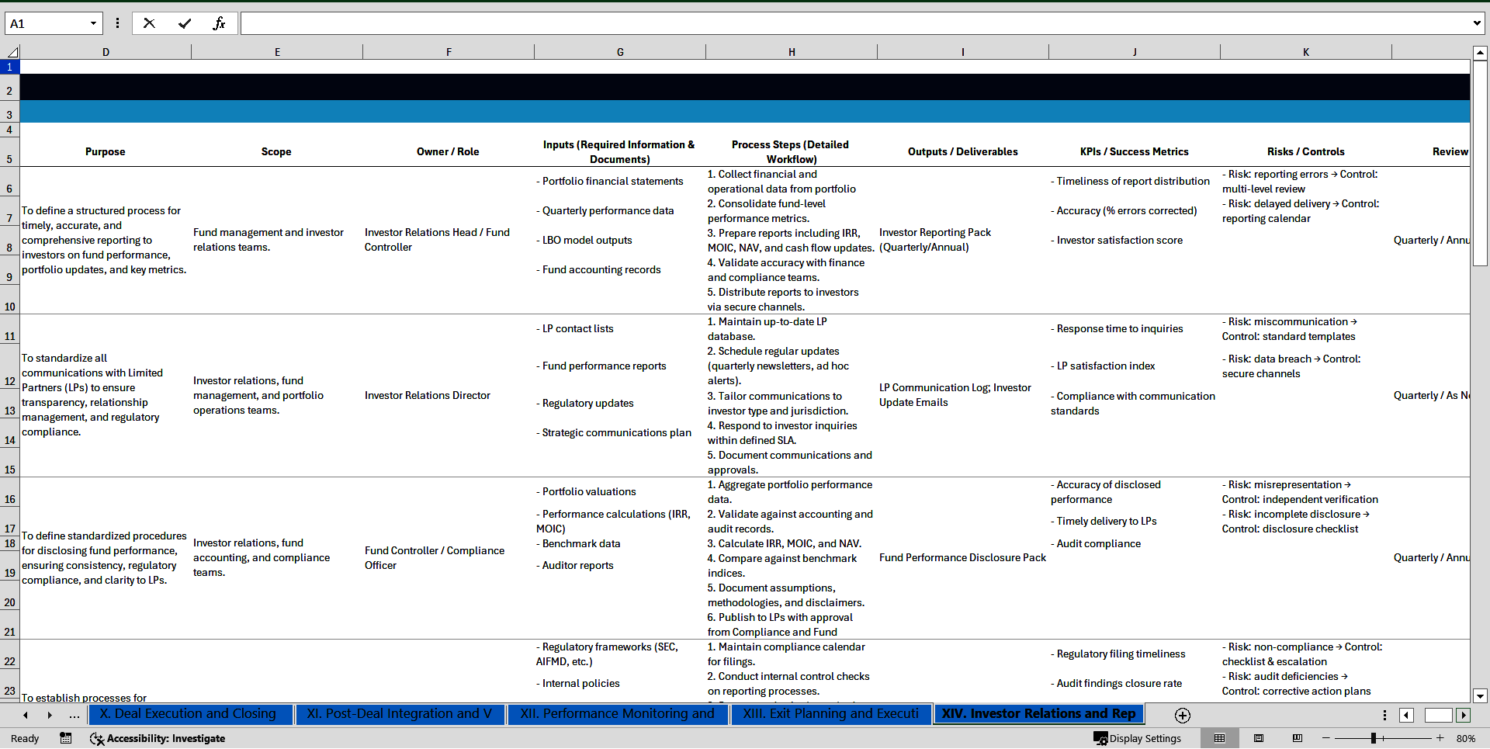Open X. Deal Execution and Closing sheet
The width and height of the screenshot is (1490, 749).
[189, 714]
